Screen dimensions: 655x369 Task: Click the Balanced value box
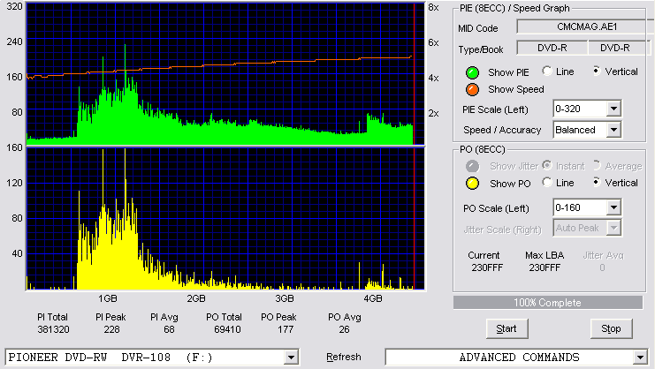pyautogui.click(x=580, y=130)
